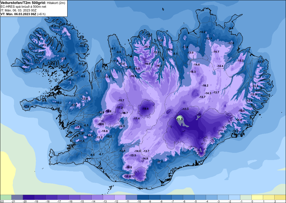Screen dimensions: 286x203
Task: Click the -22 light green legend swatch
Action: coord(6,197)
